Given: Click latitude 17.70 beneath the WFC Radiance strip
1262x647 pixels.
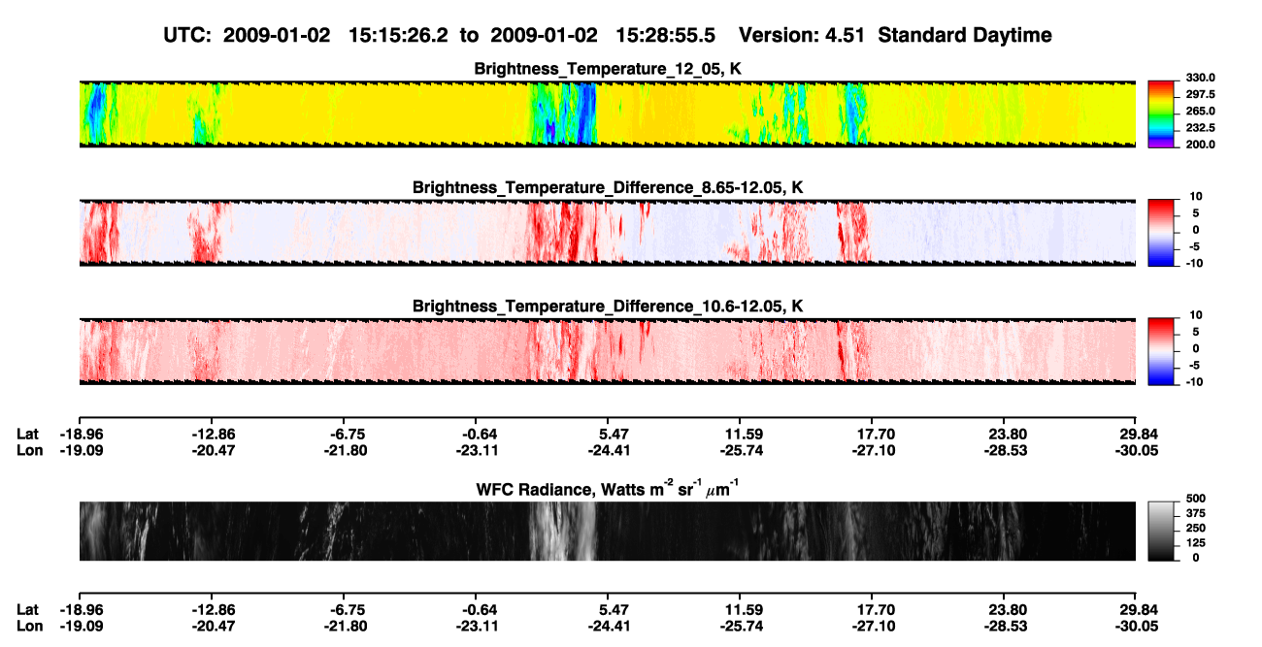Looking at the screenshot, I should click(x=875, y=608).
